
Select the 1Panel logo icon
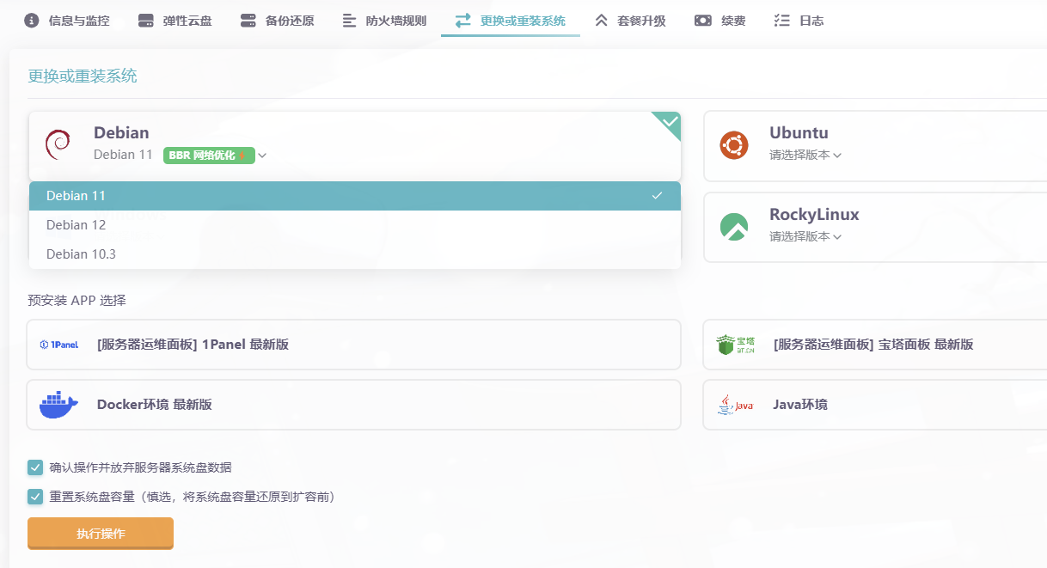point(58,345)
